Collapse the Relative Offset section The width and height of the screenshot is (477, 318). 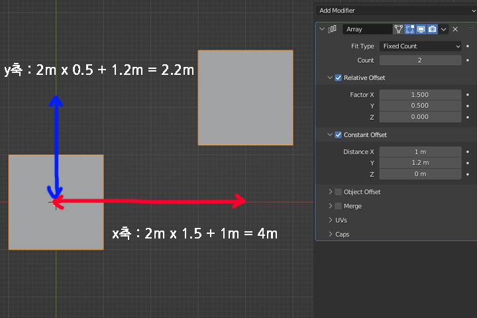pos(330,78)
